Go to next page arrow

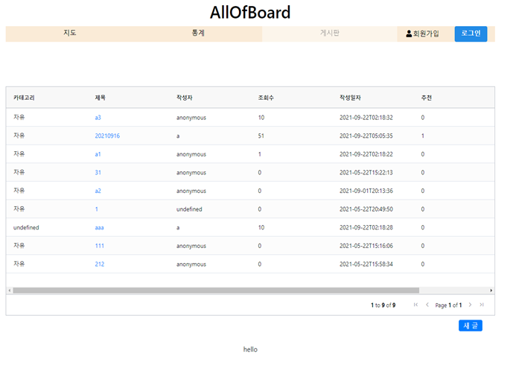click(470, 305)
